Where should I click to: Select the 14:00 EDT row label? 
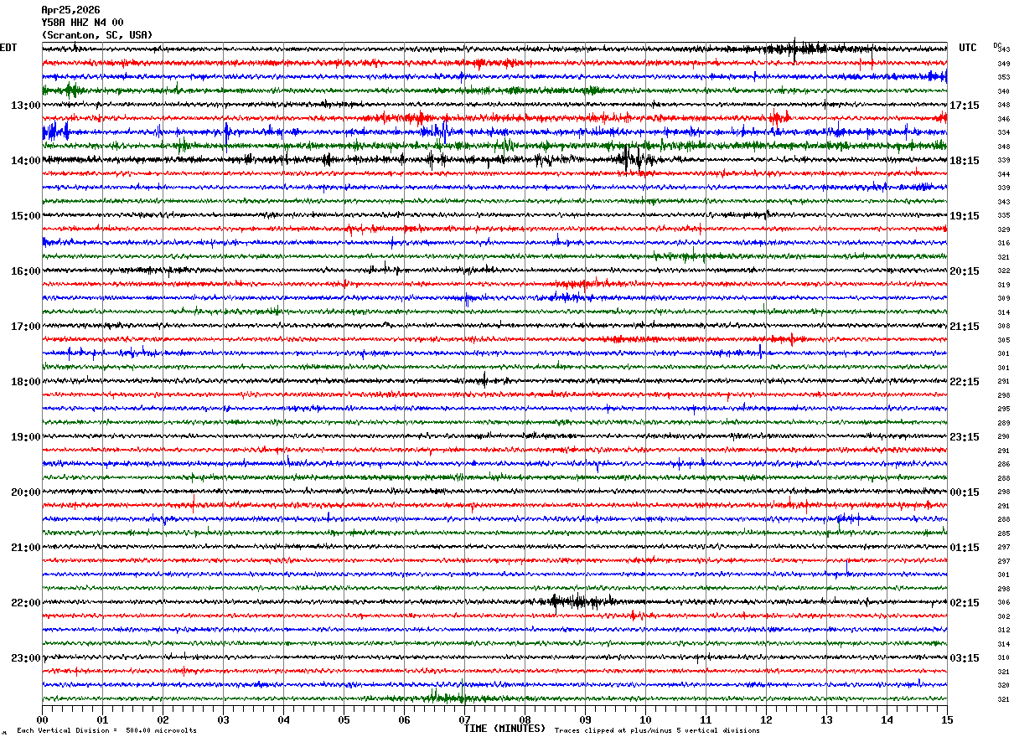[x=25, y=160]
